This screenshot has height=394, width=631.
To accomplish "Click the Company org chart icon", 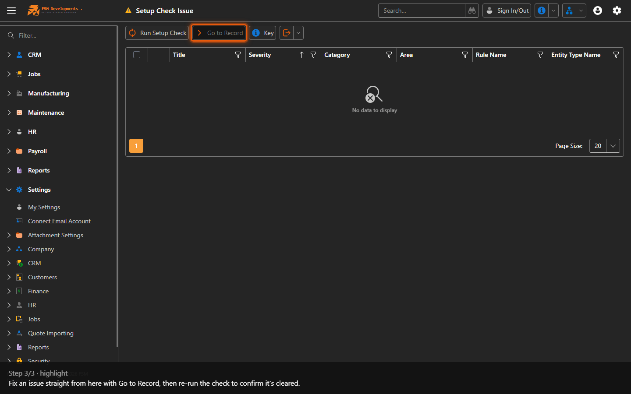I will [19, 249].
